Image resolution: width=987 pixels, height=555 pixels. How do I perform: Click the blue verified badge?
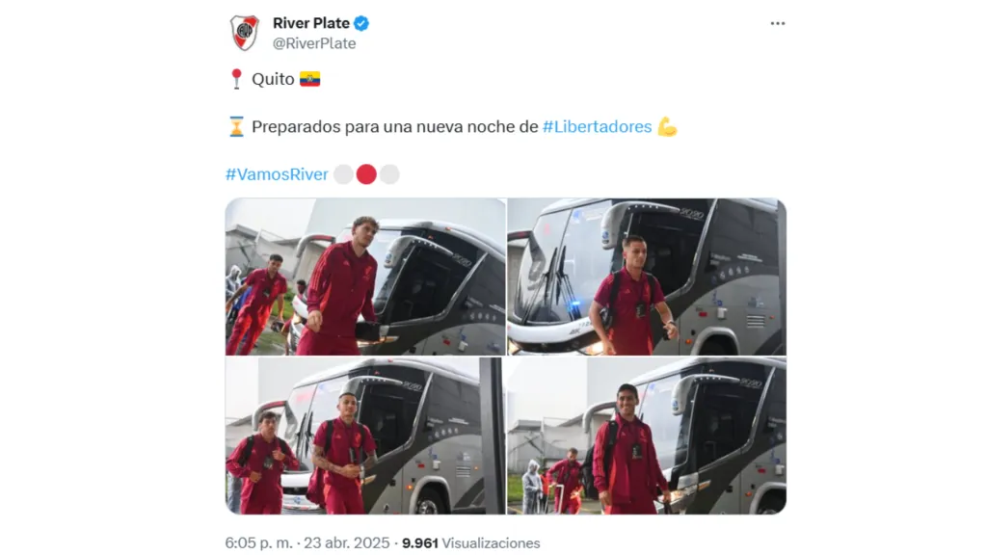click(361, 23)
